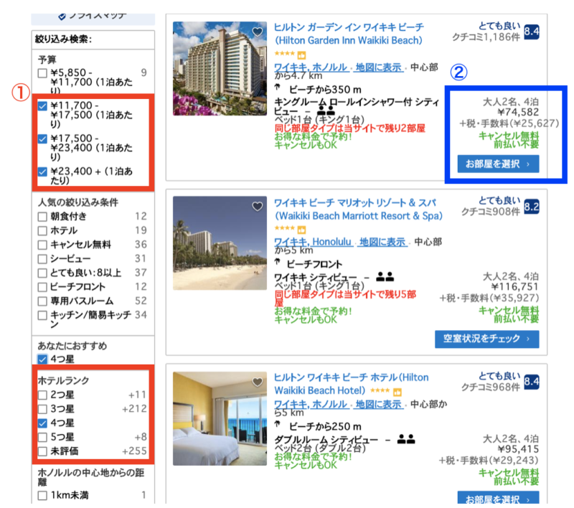Open the Hilton Waikiki Beach Hotel room photo

click(x=220, y=419)
